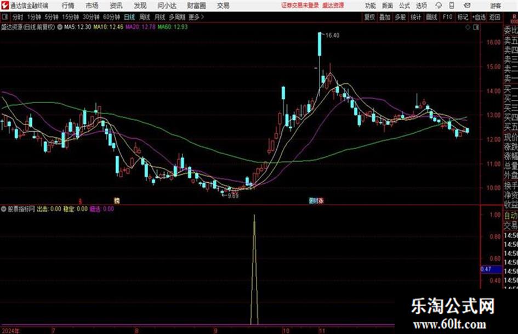Click the 交易 tab in right panel
The image size is (518, 334).
[511, 226]
